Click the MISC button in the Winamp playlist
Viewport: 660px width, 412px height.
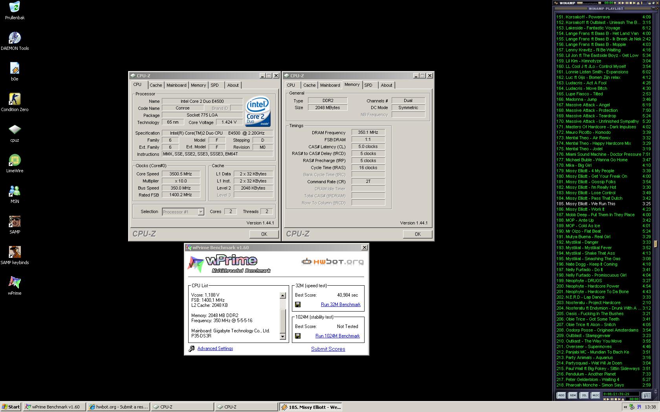point(596,395)
